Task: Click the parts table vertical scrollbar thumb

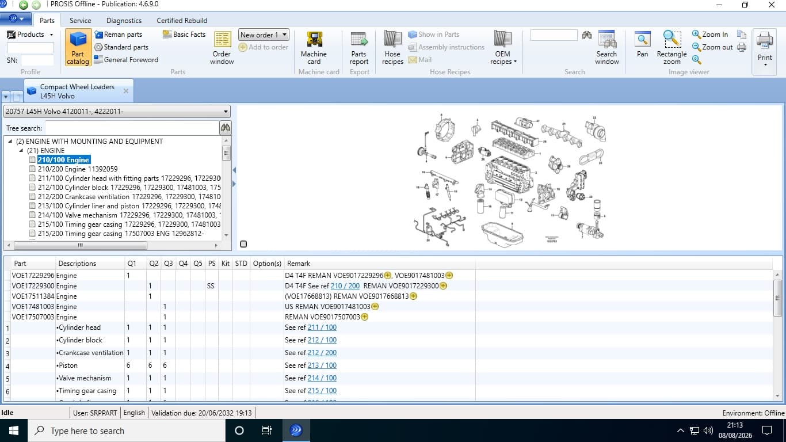Action: click(x=778, y=298)
